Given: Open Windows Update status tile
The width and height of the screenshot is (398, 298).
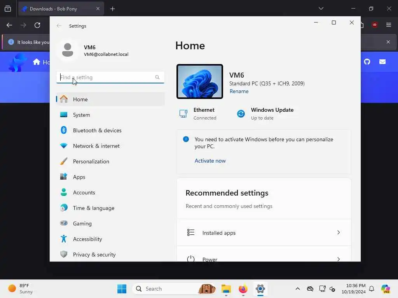Looking at the screenshot, I should pos(265,114).
